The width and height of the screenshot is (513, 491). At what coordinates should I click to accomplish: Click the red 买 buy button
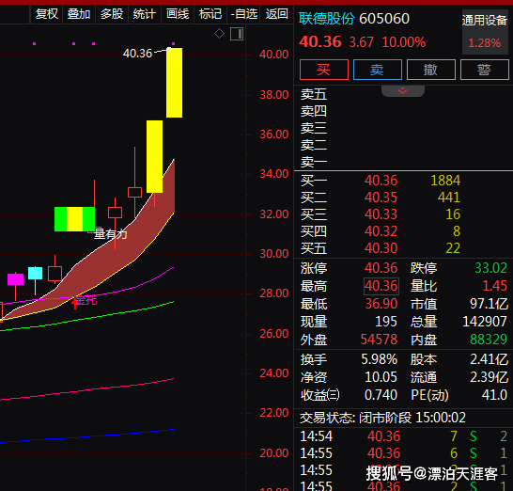click(x=324, y=70)
